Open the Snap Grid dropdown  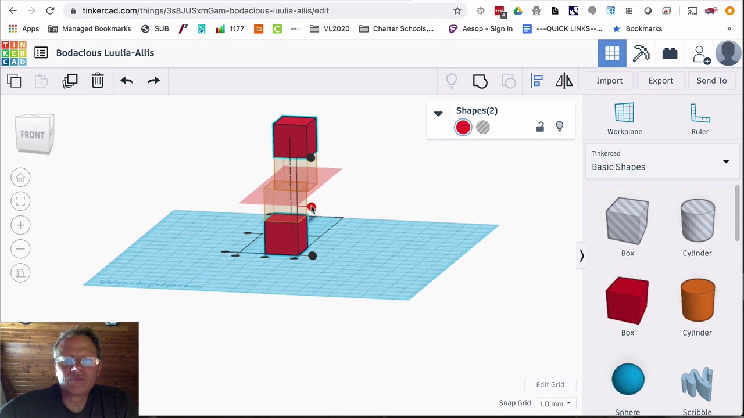pyautogui.click(x=555, y=403)
